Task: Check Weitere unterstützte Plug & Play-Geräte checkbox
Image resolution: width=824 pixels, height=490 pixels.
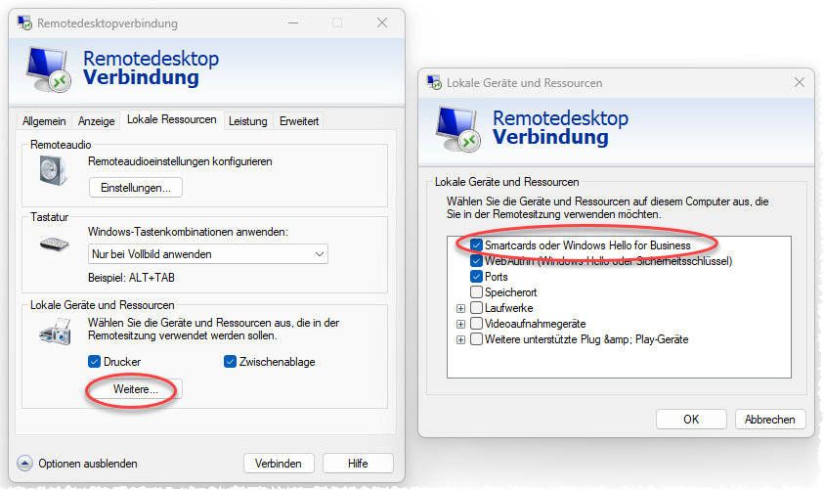Action: [x=476, y=339]
